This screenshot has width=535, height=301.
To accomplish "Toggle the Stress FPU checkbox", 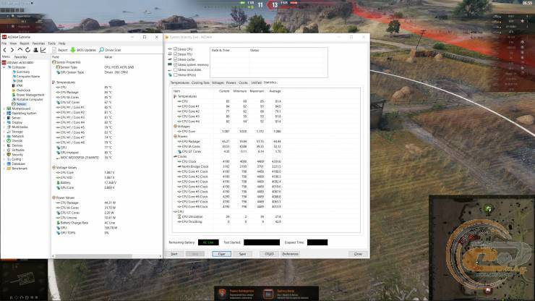I will tap(176, 54).
